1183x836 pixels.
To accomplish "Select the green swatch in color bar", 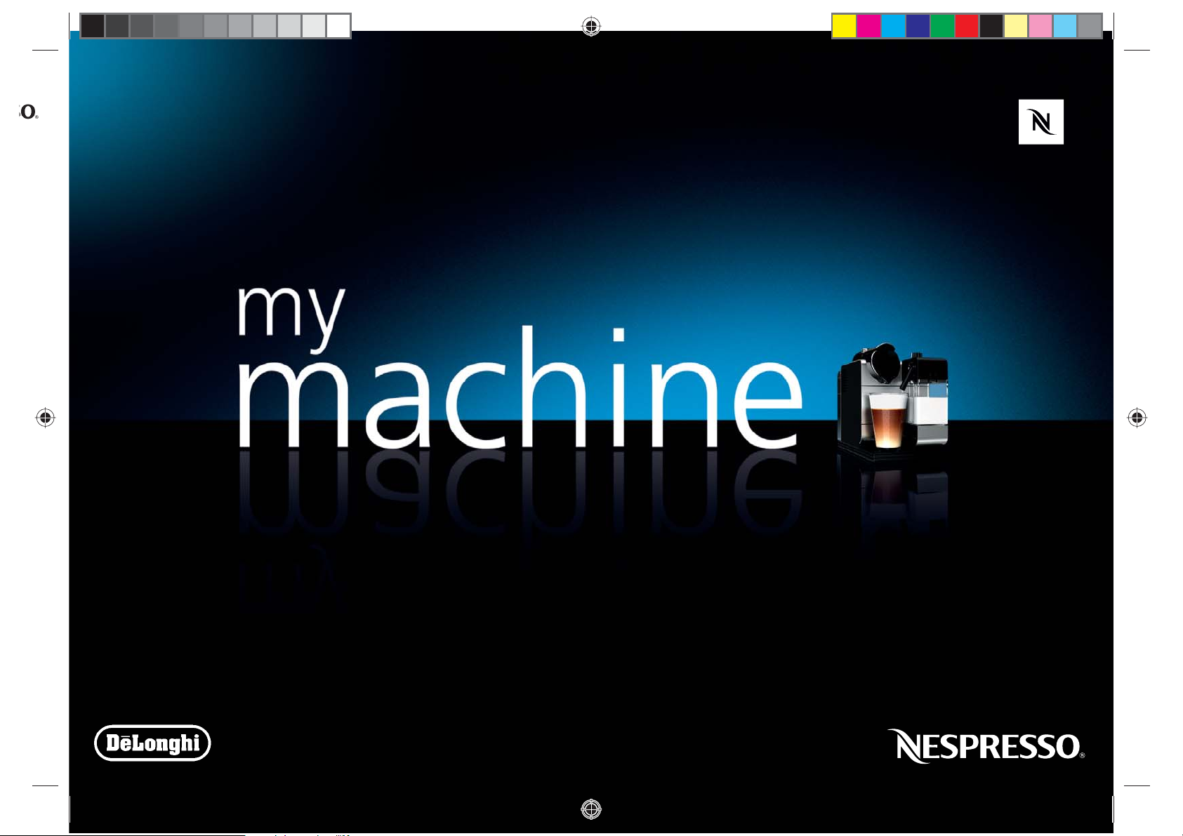I will tap(942, 26).
